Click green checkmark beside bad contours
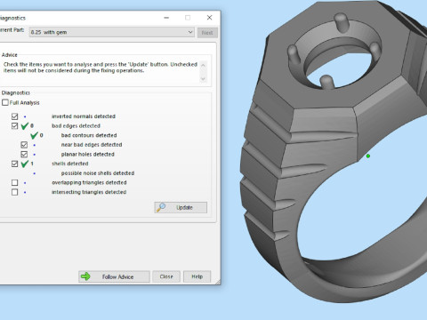This screenshot has width=427, height=320. [35, 135]
